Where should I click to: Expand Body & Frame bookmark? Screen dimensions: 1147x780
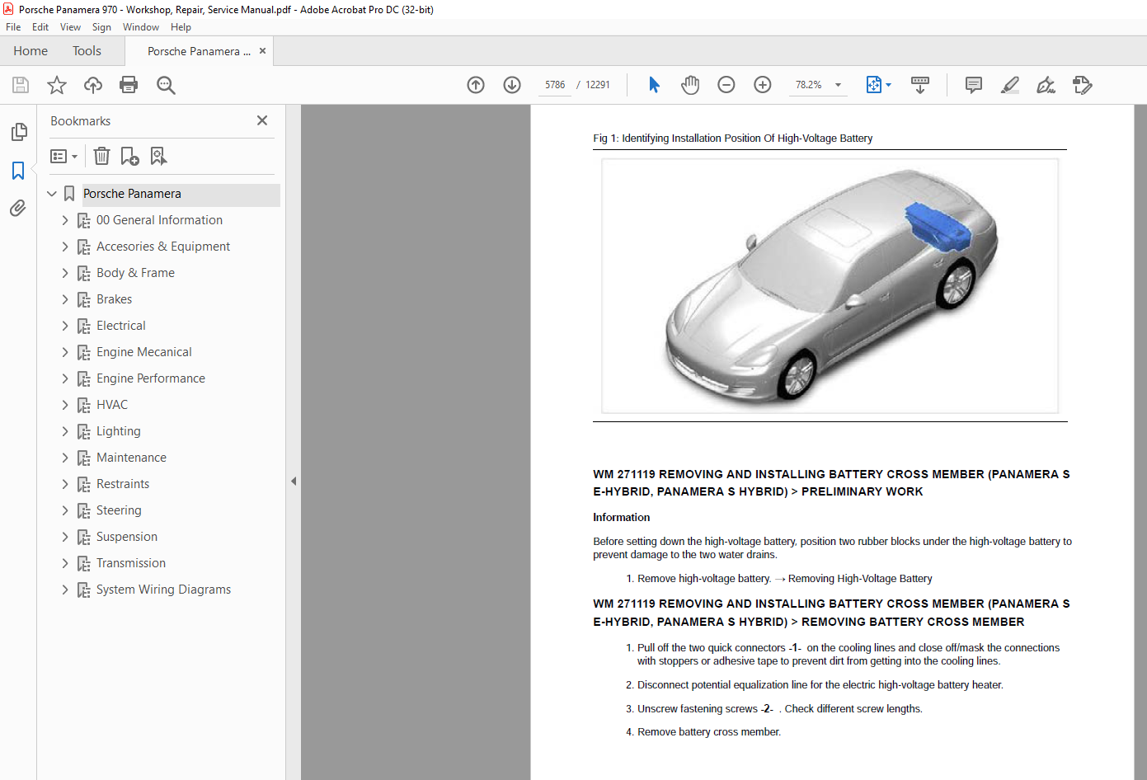[65, 273]
